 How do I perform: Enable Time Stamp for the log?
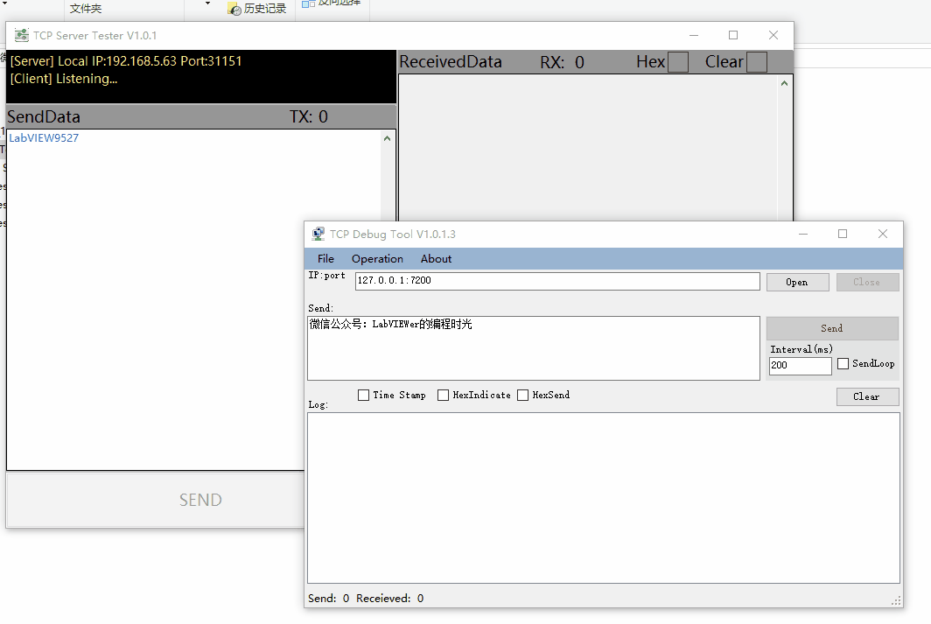[364, 395]
